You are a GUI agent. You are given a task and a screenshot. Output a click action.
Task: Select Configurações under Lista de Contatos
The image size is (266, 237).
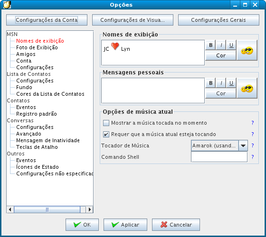35,81
